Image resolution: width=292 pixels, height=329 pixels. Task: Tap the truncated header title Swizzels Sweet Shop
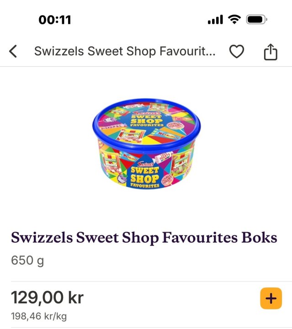coord(125,51)
